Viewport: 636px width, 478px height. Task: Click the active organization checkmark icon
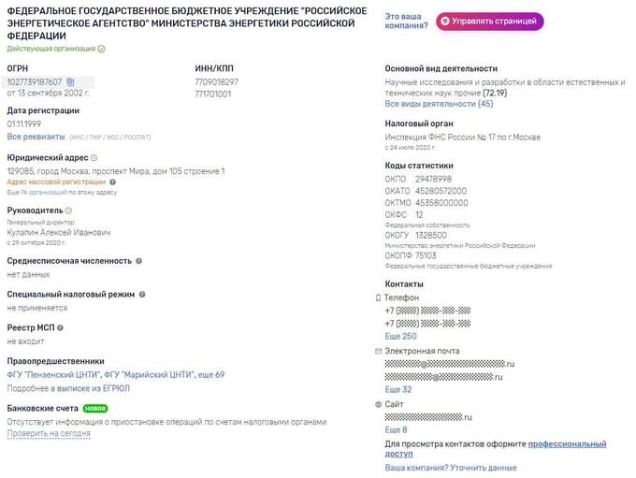pos(101,48)
